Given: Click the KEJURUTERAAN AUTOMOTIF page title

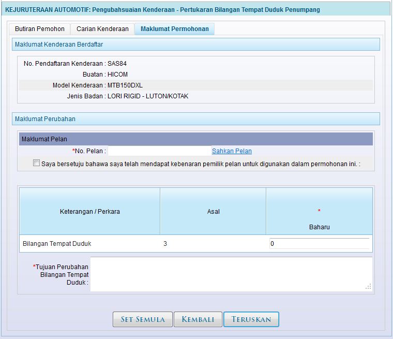Looking at the screenshot, I should 162,10.
